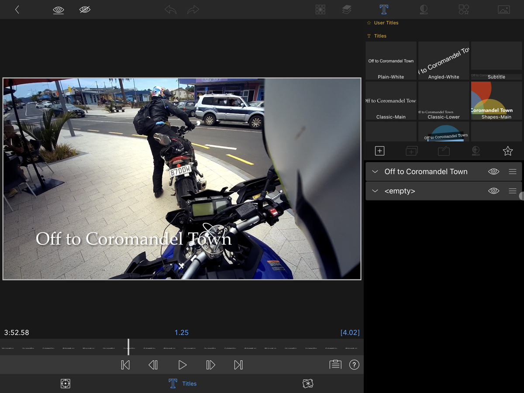The width and height of the screenshot is (524, 393).
Task: Choose the Subtitle title preset
Action: [496, 61]
